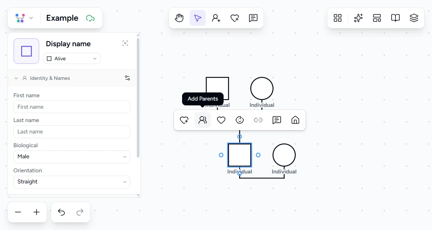Click the Individual label under bottom circle
The height and width of the screenshot is (230, 432).
pos(284,172)
